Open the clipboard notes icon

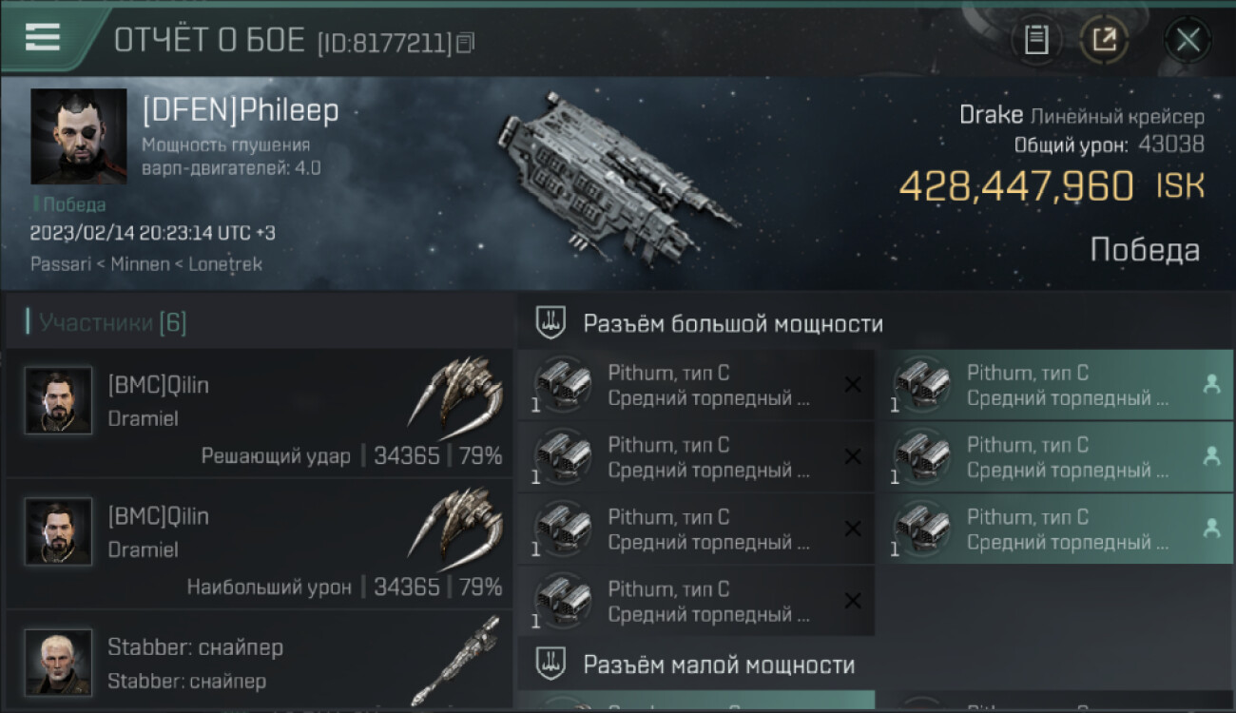point(1036,40)
